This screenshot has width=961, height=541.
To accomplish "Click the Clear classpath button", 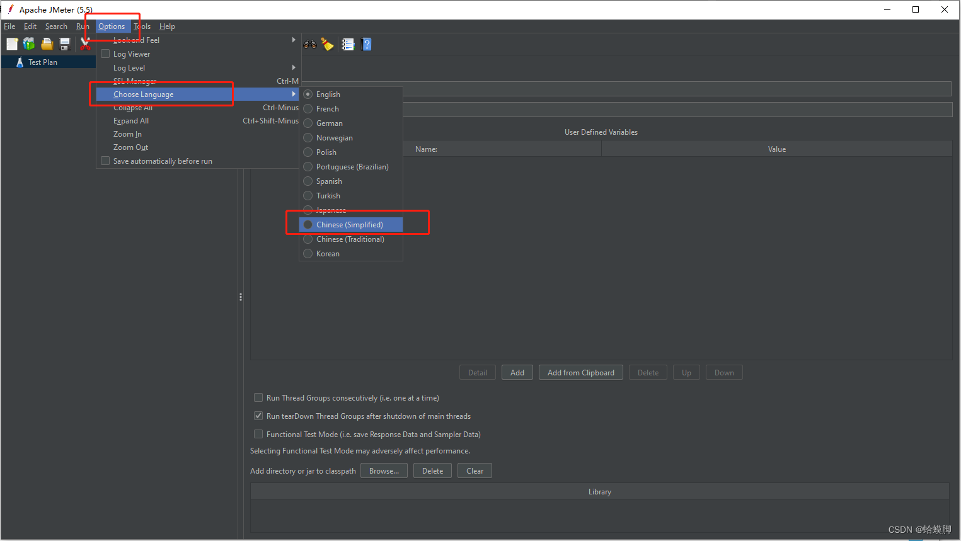I will (475, 471).
